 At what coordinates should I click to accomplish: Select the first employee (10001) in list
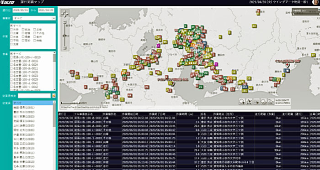pyautogui.click(x=32, y=108)
